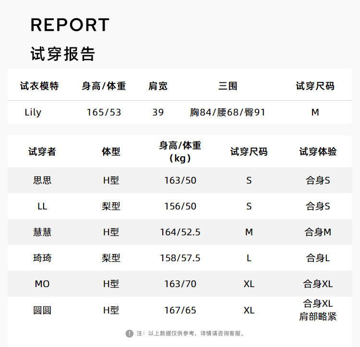This screenshot has height=347, width=360.
Task: Select the 体型 column header
Action: tap(111, 151)
